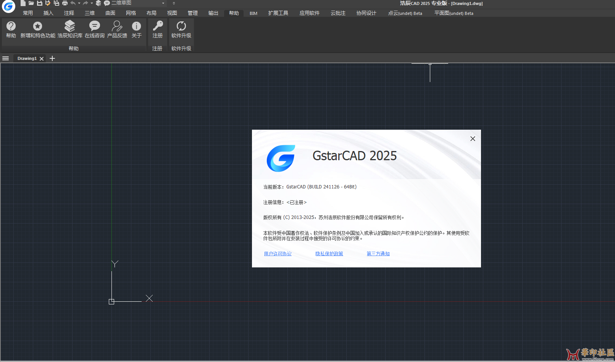This screenshot has width=615, height=362.
Task: Switch to the 点云(undet) Beta ribbon tab
Action: click(x=405, y=13)
